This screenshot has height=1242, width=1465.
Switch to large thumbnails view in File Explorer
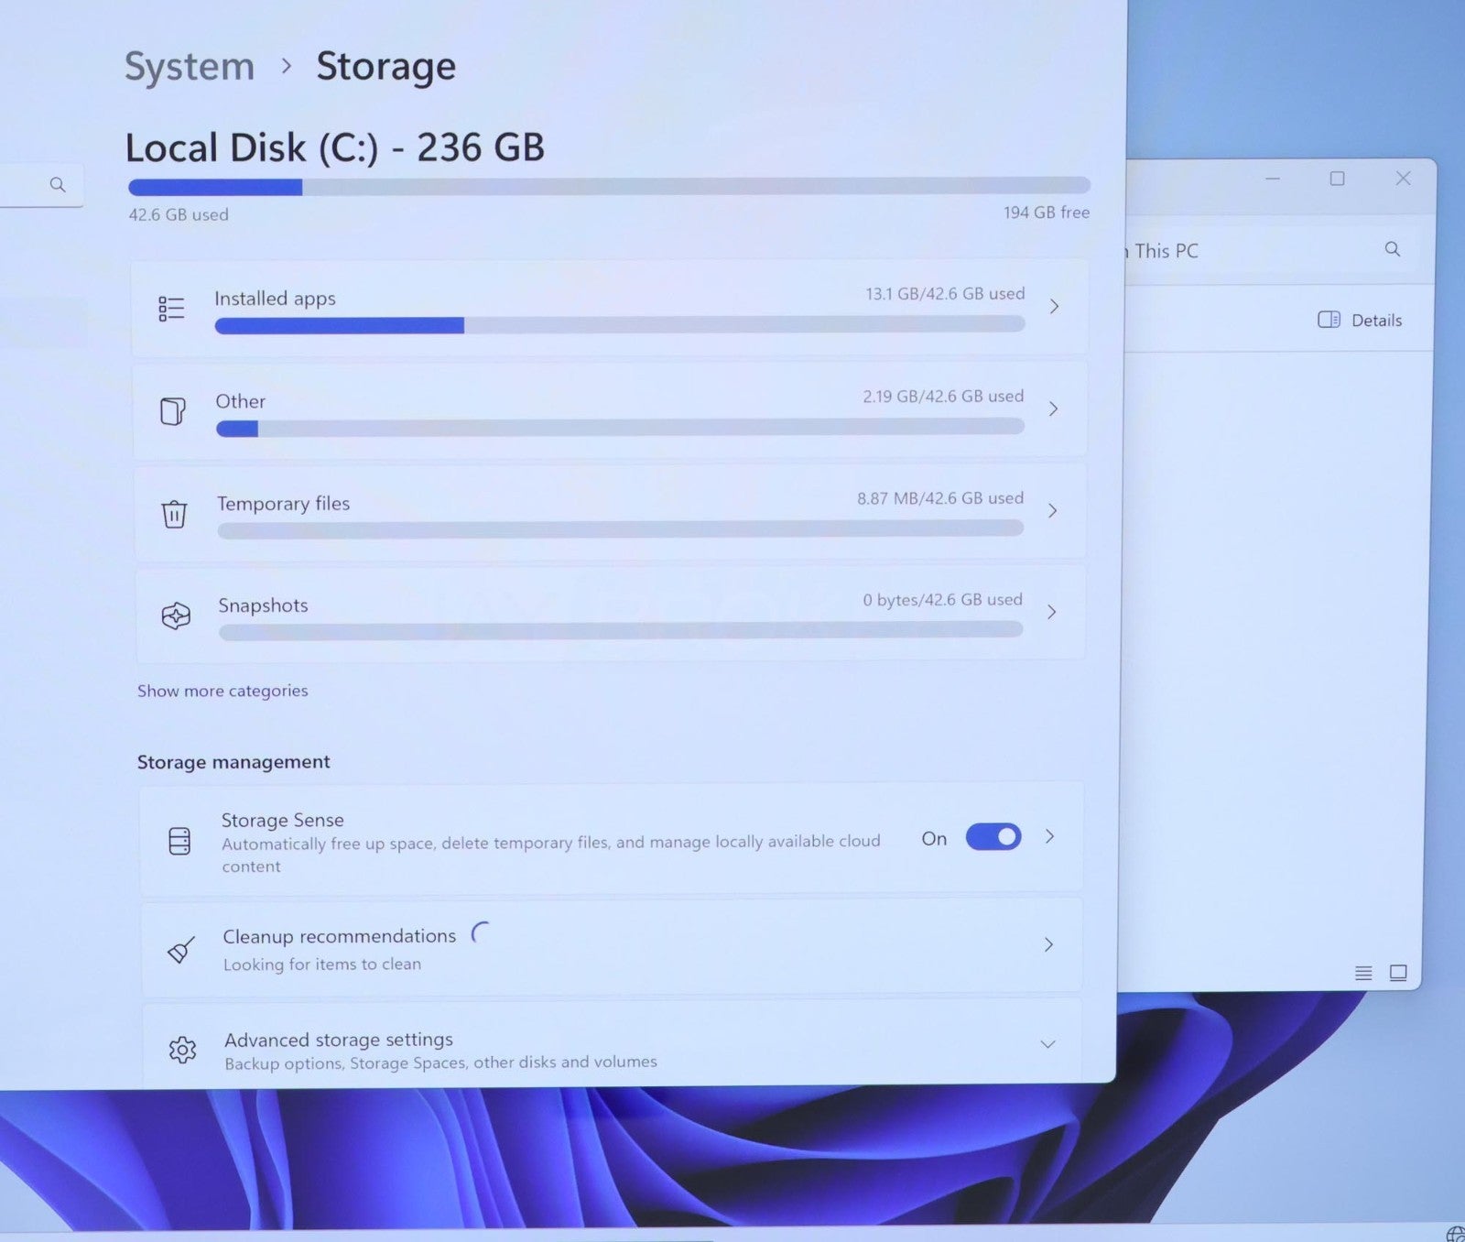point(1398,973)
